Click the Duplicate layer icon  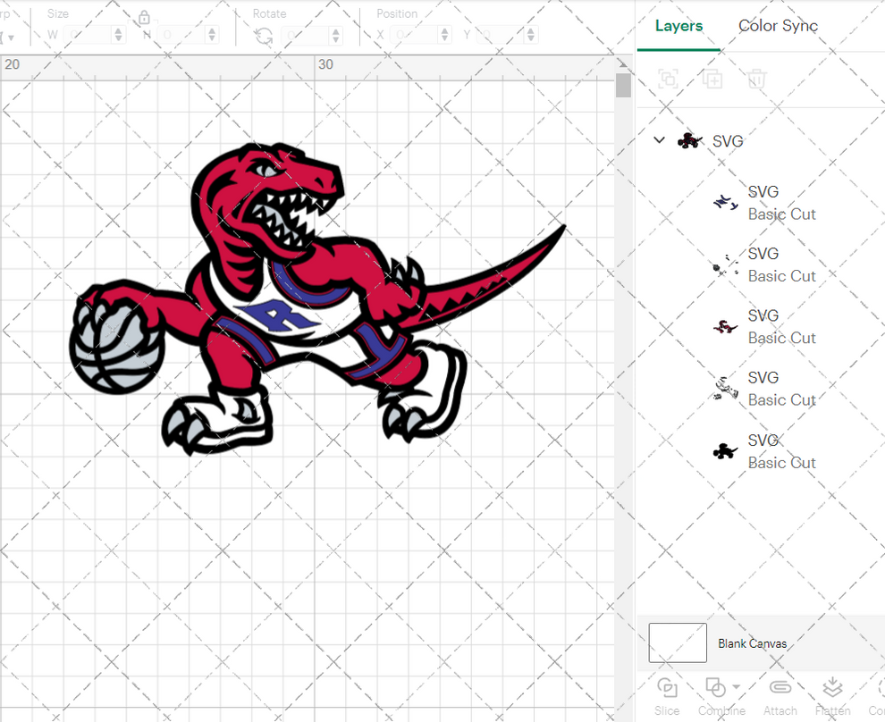712,79
